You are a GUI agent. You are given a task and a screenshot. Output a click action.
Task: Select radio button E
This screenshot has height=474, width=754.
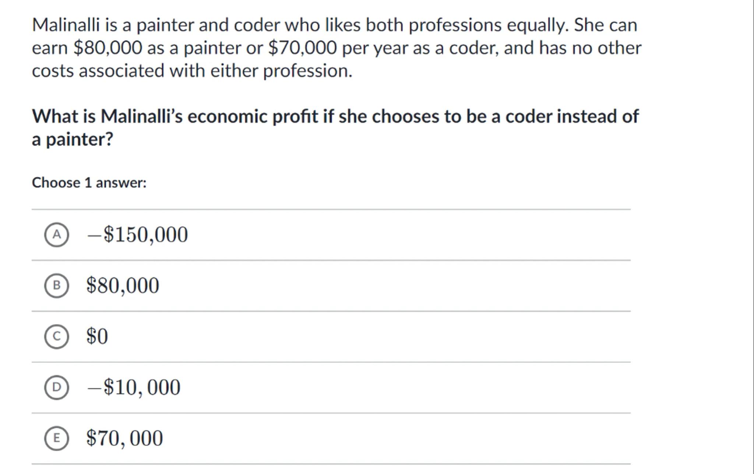pos(56,438)
